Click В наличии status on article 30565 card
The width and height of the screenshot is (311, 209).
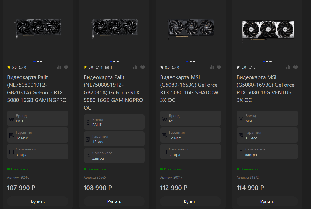point(95,169)
